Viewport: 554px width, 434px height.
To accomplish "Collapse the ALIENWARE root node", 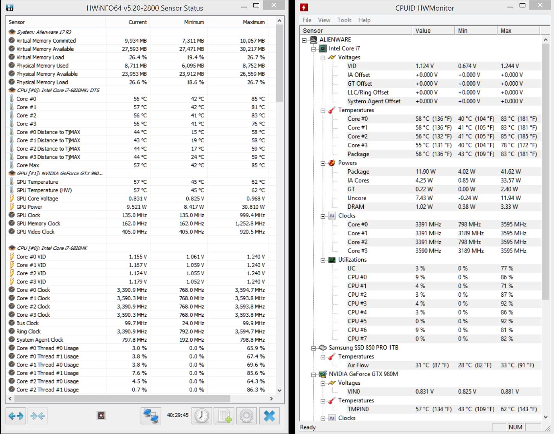I will tap(304, 40).
